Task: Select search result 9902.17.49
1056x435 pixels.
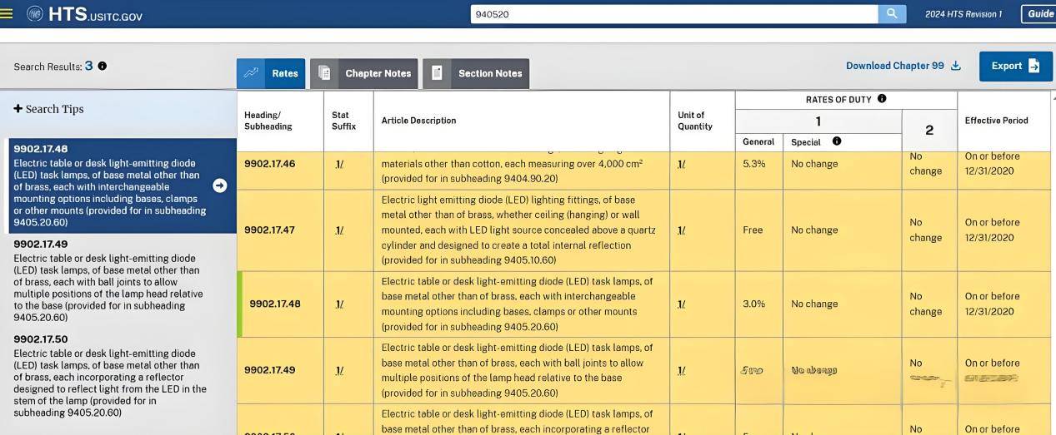Action: [111, 281]
